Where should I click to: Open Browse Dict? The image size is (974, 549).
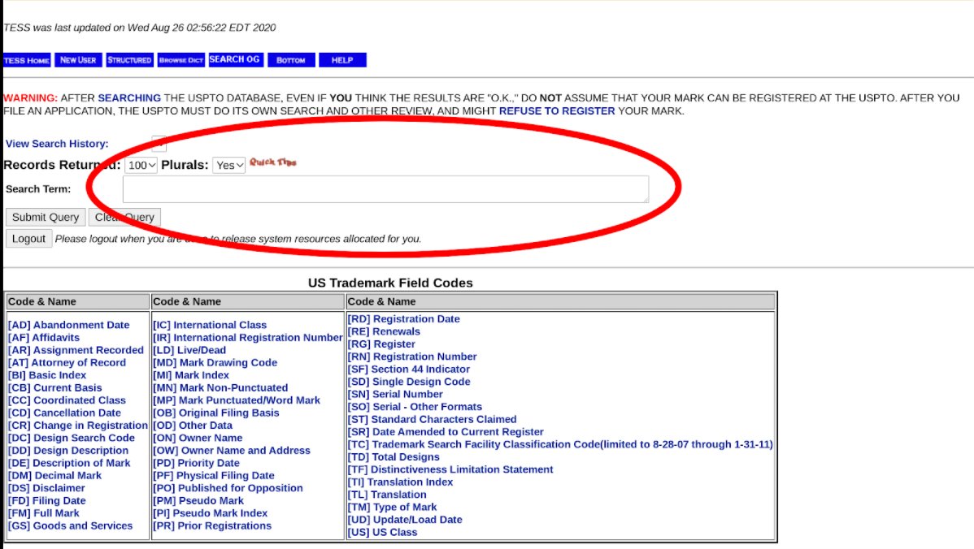180,60
